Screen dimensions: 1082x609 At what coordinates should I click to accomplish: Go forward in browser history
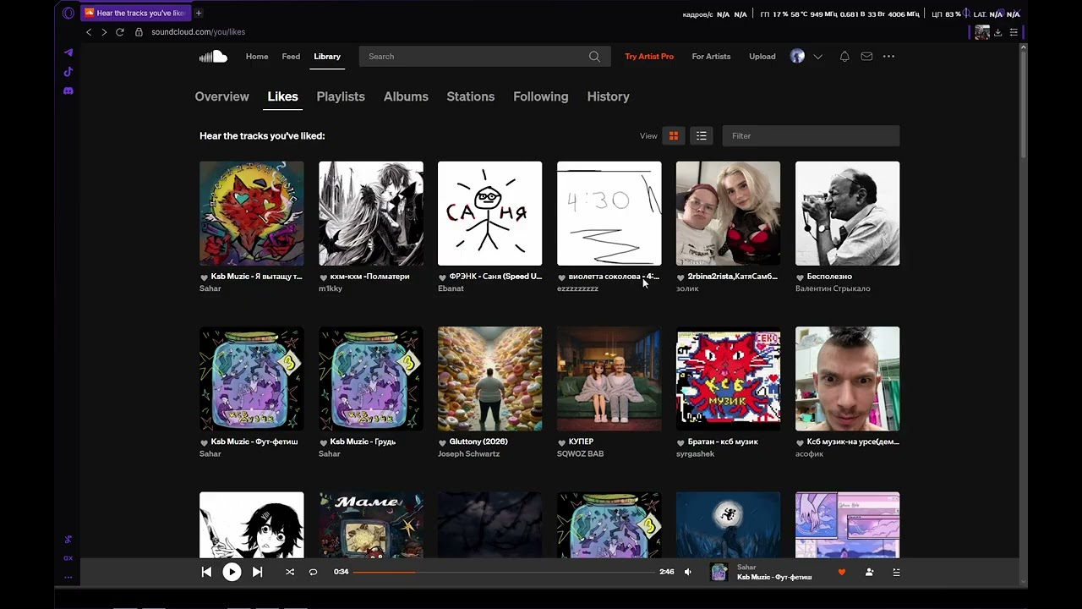(x=104, y=32)
